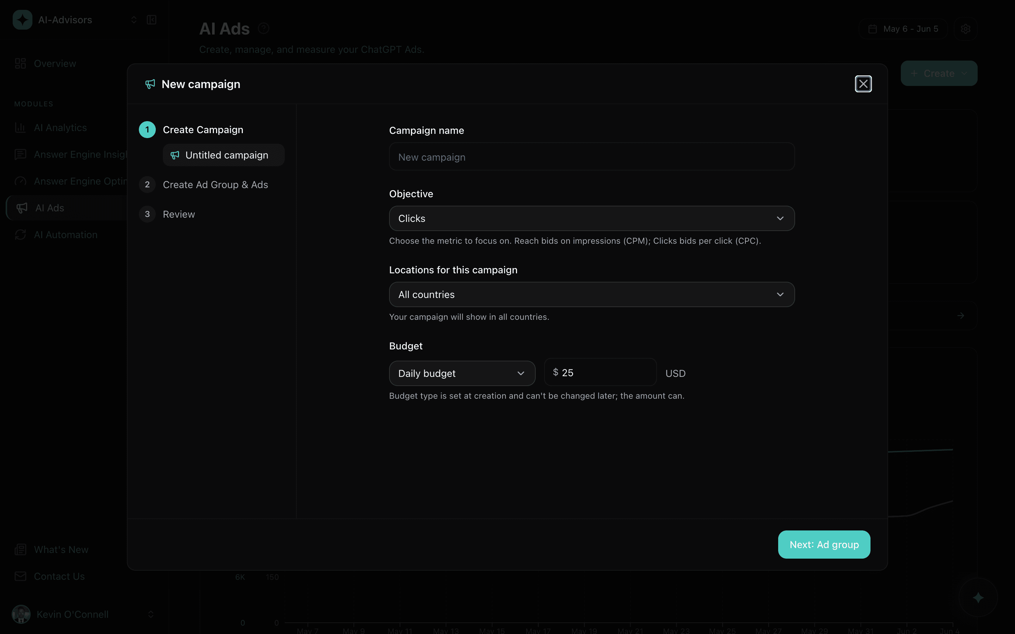
Task: Click the "USD" currency label
Action: pos(675,373)
